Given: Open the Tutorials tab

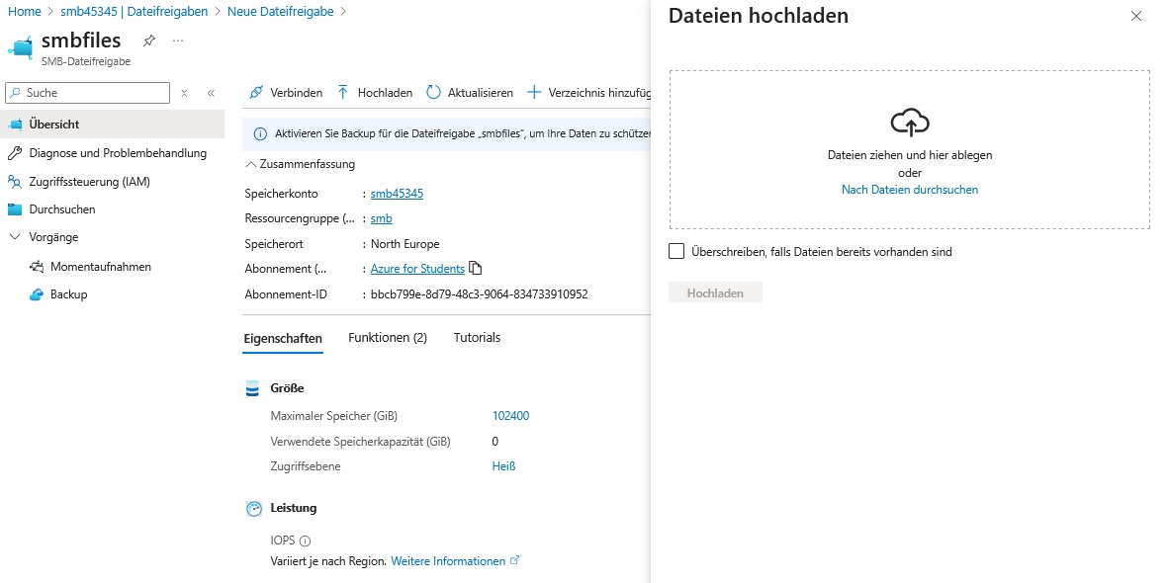Looking at the screenshot, I should (477, 338).
